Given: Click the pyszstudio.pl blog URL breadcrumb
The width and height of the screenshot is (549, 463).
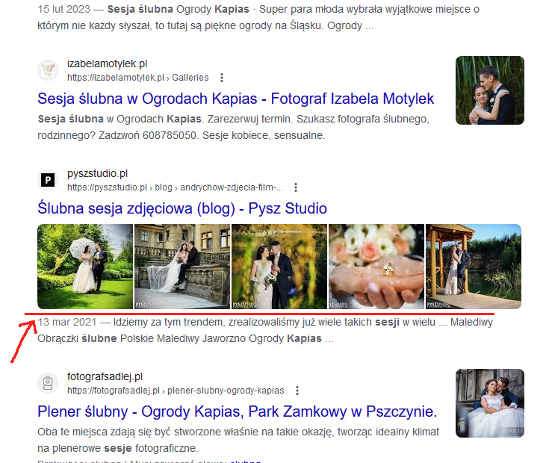Looking at the screenshot, I should click(175, 187).
